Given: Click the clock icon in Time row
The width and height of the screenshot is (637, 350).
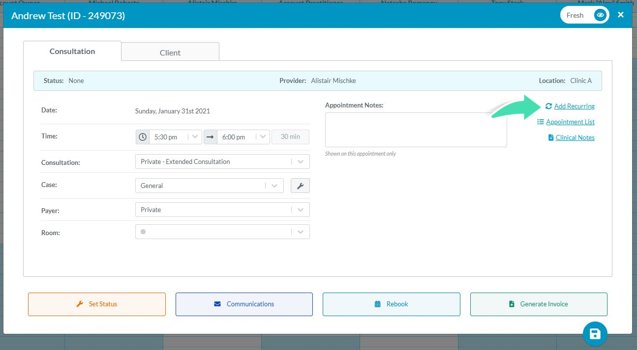Looking at the screenshot, I should (143, 137).
